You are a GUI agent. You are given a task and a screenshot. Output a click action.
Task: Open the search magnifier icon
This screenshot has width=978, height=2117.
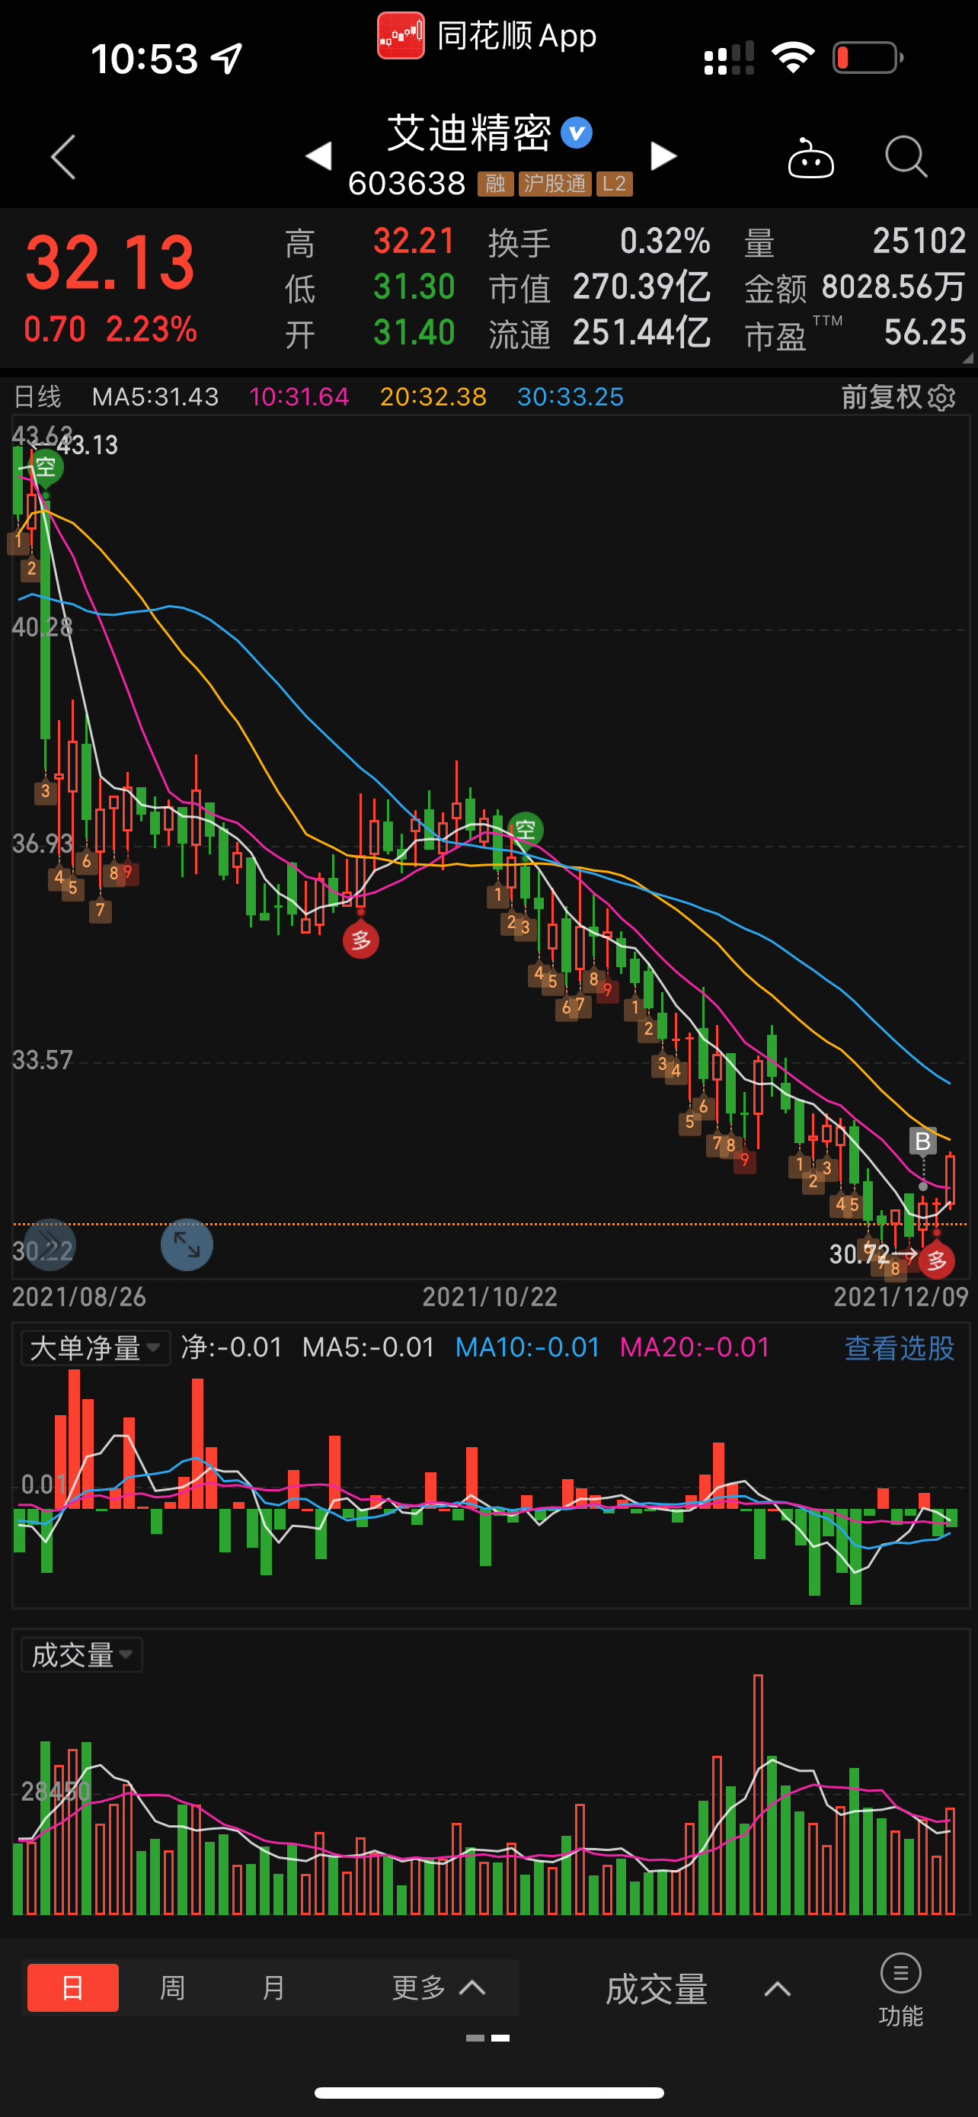(906, 156)
